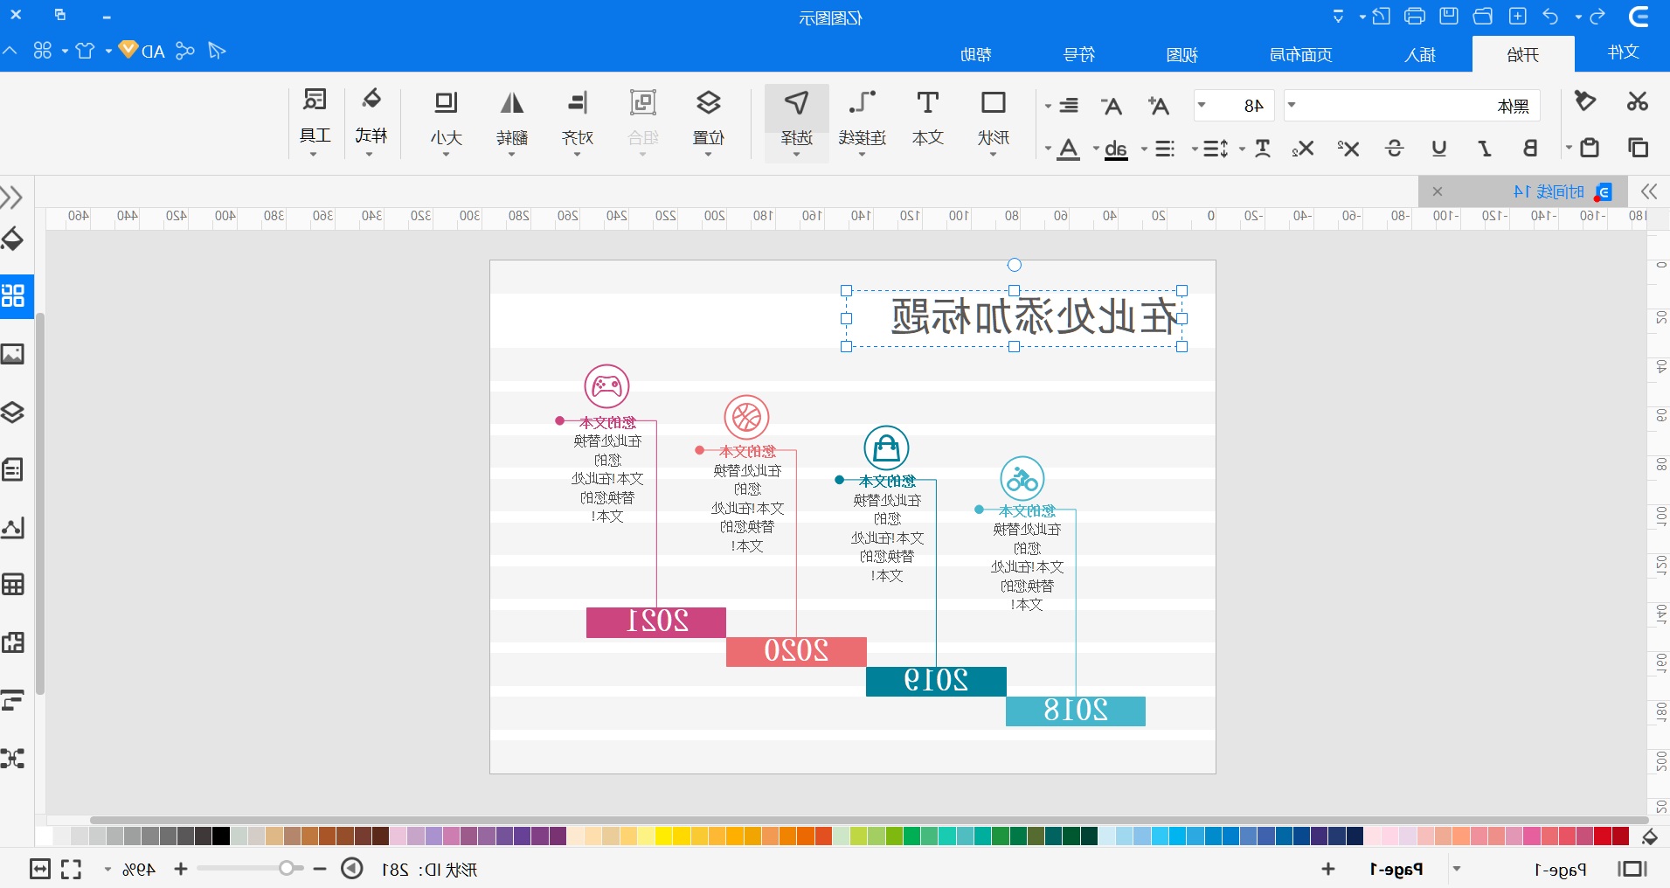The width and height of the screenshot is (1670, 888).
Task: Select the Format Painter brush icon
Action: [1584, 101]
